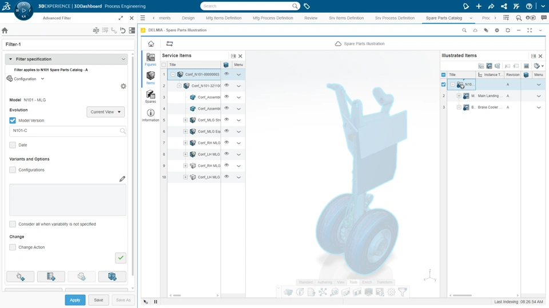Switch to the Mfg Items Definition tab
Image resolution: width=549 pixels, height=308 pixels.
tap(224, 18)
